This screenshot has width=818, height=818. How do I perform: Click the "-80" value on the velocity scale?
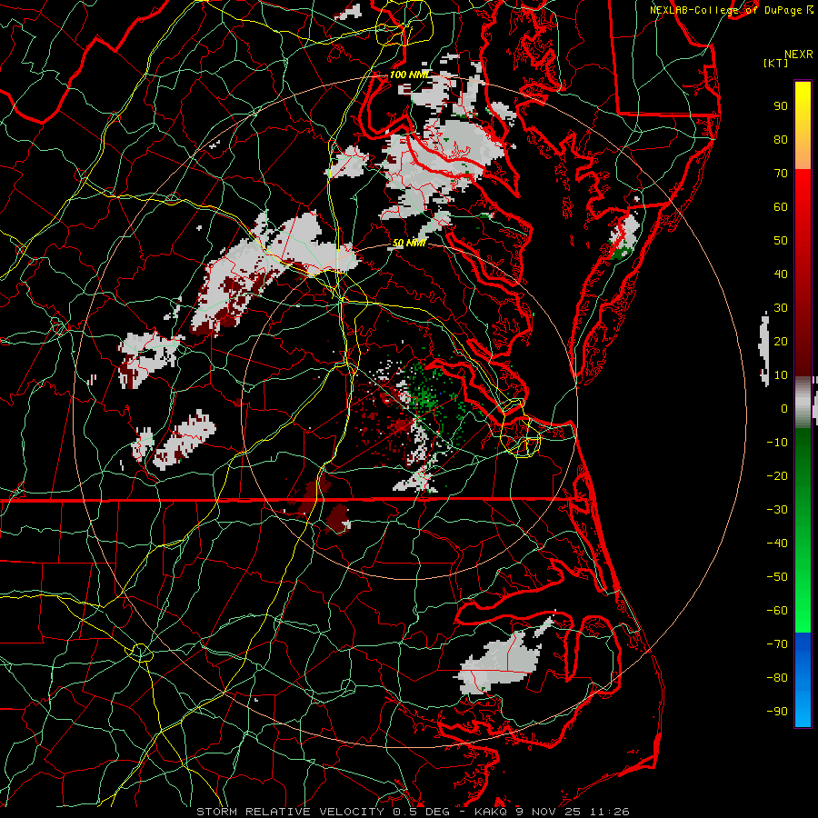pos(777,678)
